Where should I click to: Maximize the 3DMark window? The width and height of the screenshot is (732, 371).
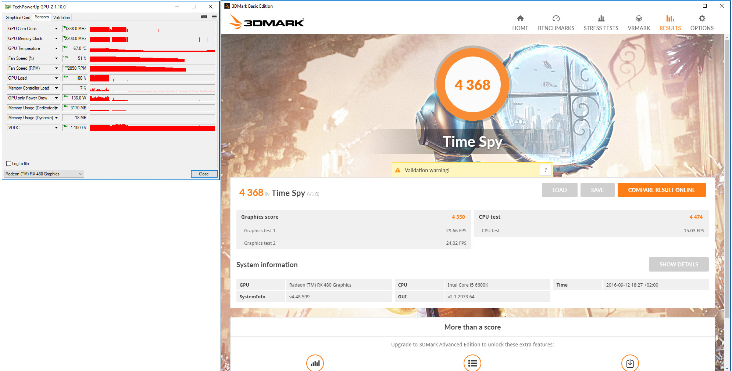(704, 6)
